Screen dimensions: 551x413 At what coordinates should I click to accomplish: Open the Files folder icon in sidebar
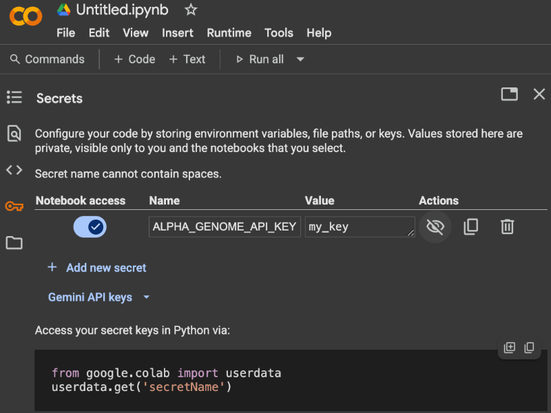14,242
